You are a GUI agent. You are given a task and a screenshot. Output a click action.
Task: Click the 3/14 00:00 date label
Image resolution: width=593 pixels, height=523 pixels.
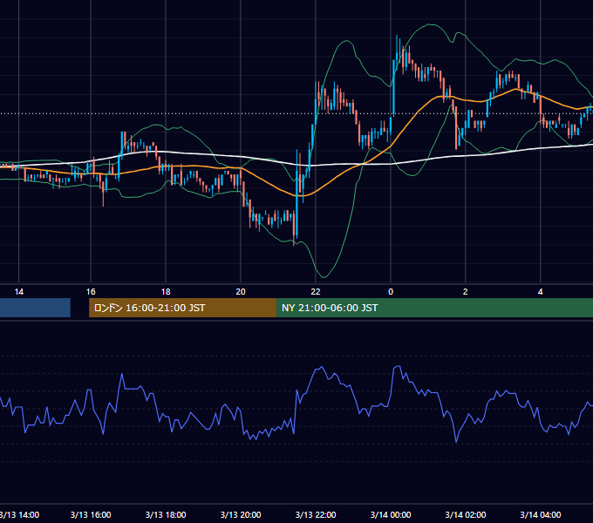[x=391, y=514]
